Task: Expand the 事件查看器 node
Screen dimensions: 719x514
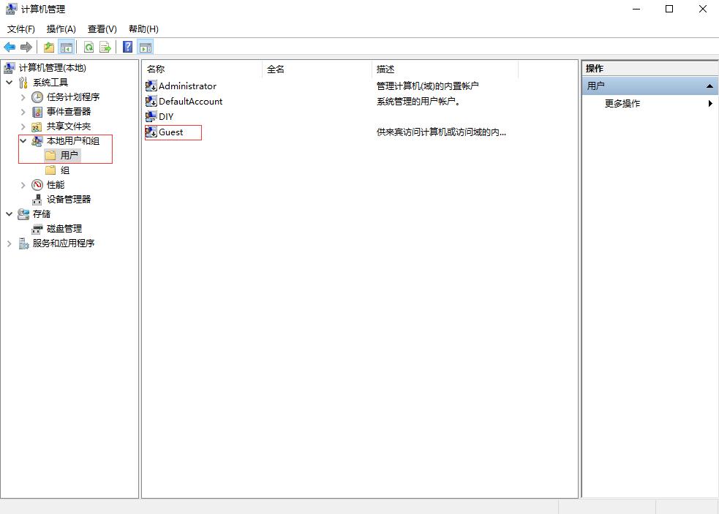Action: pyautogui.click(x=23, y=111)
